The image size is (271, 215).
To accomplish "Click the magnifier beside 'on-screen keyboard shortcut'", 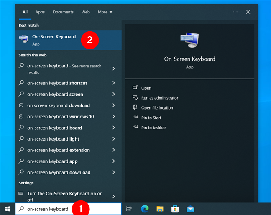I will click(21, 83).
